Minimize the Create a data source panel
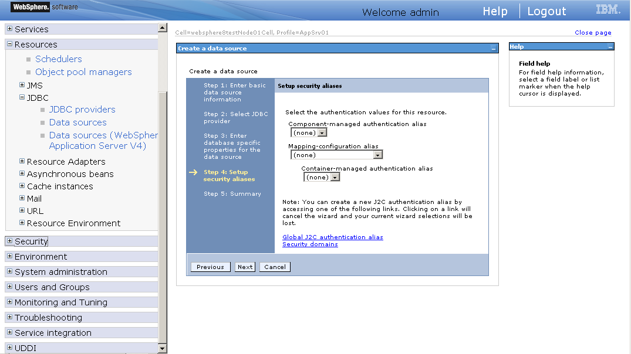631x354 pixels. coord(494,49)
